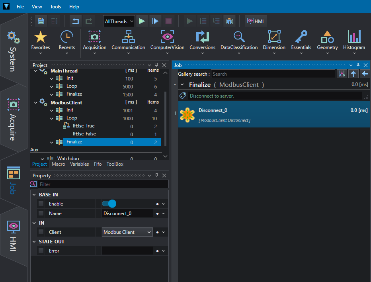
Task: Open the Modbus Client combo box
Action: 127,232
